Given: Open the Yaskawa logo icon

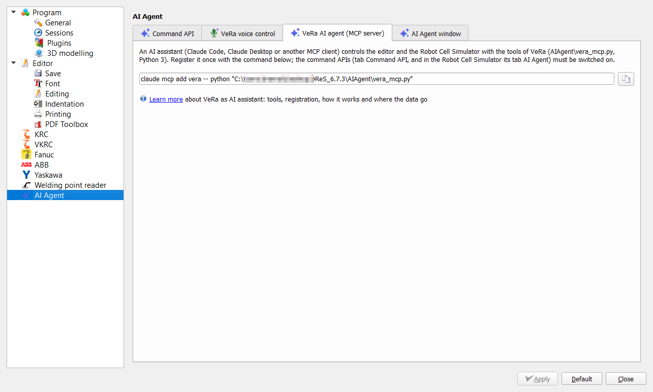Looking at the screenshot, I should [x=26, y=175].
